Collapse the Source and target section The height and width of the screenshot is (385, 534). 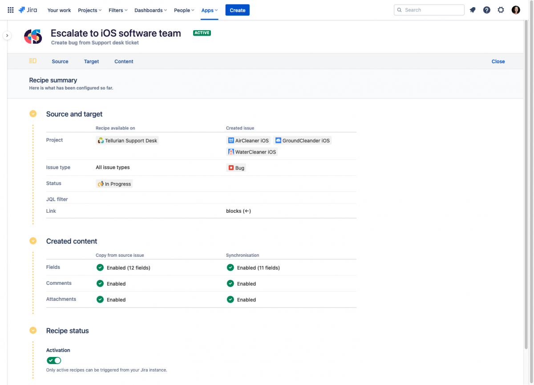click(x=33, y=113)
